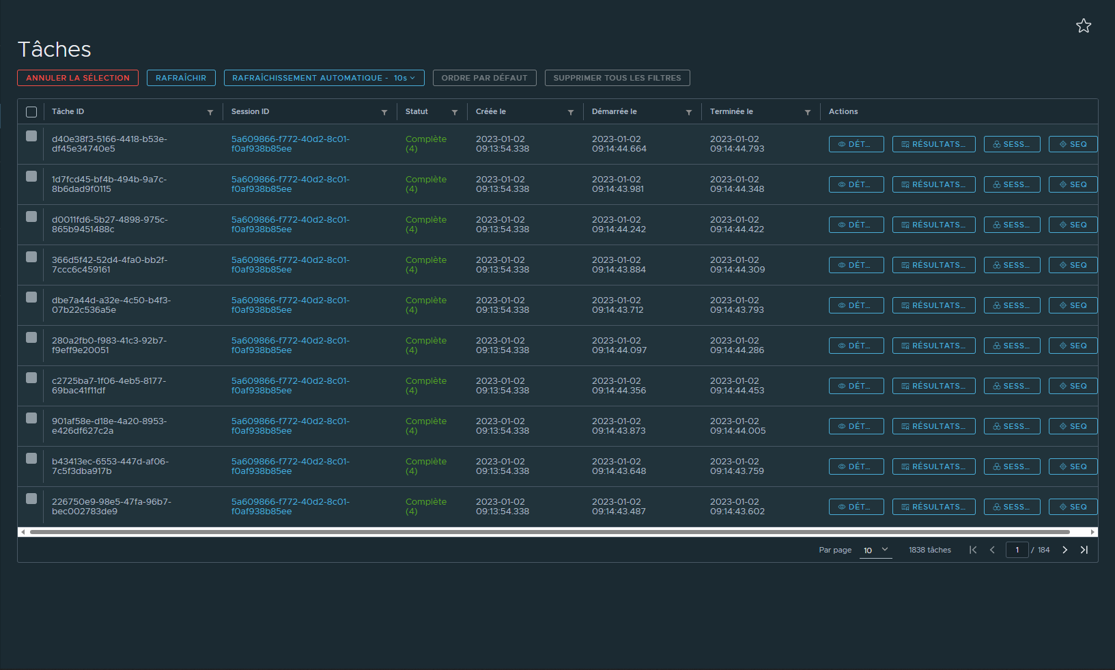Open results for task 280a2fb0

934,346
